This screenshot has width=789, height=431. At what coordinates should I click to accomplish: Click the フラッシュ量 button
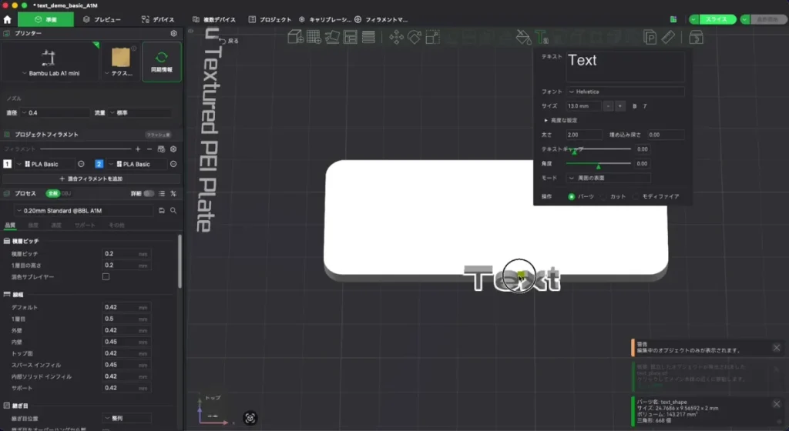pyautogui.click(x=159, y=135)
